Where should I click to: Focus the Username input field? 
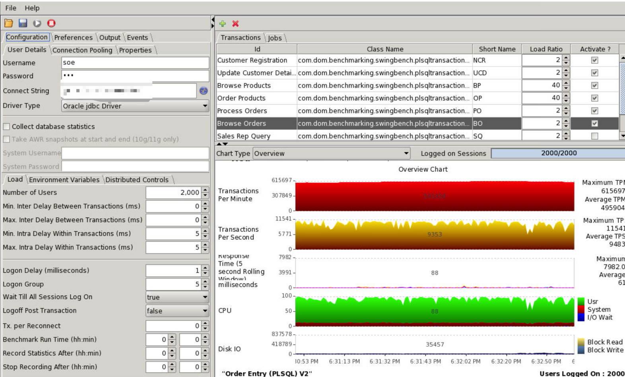135,62
